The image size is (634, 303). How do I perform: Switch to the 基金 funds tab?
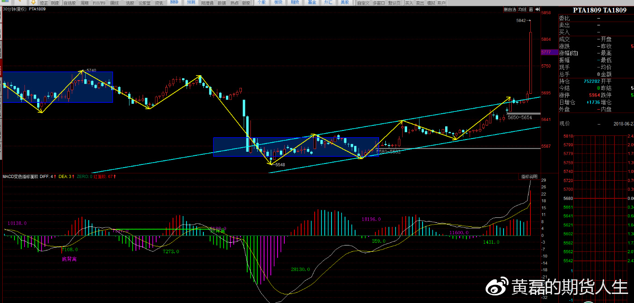(x=312, y=2)
